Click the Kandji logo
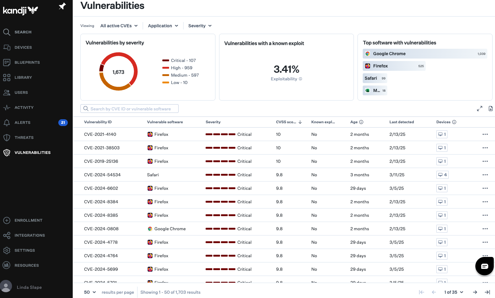495x298 pixels. (20, 10)
